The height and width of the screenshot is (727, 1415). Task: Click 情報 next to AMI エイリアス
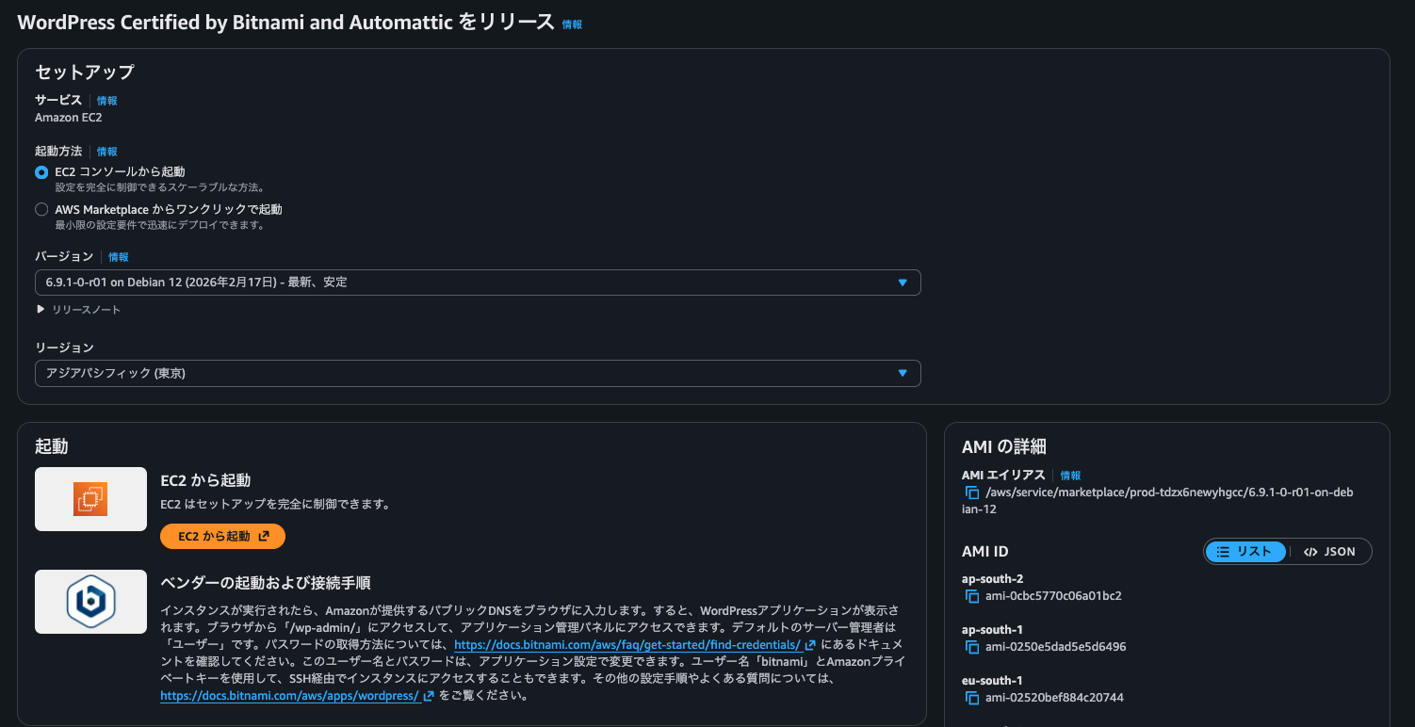[x=1068, y=475]
